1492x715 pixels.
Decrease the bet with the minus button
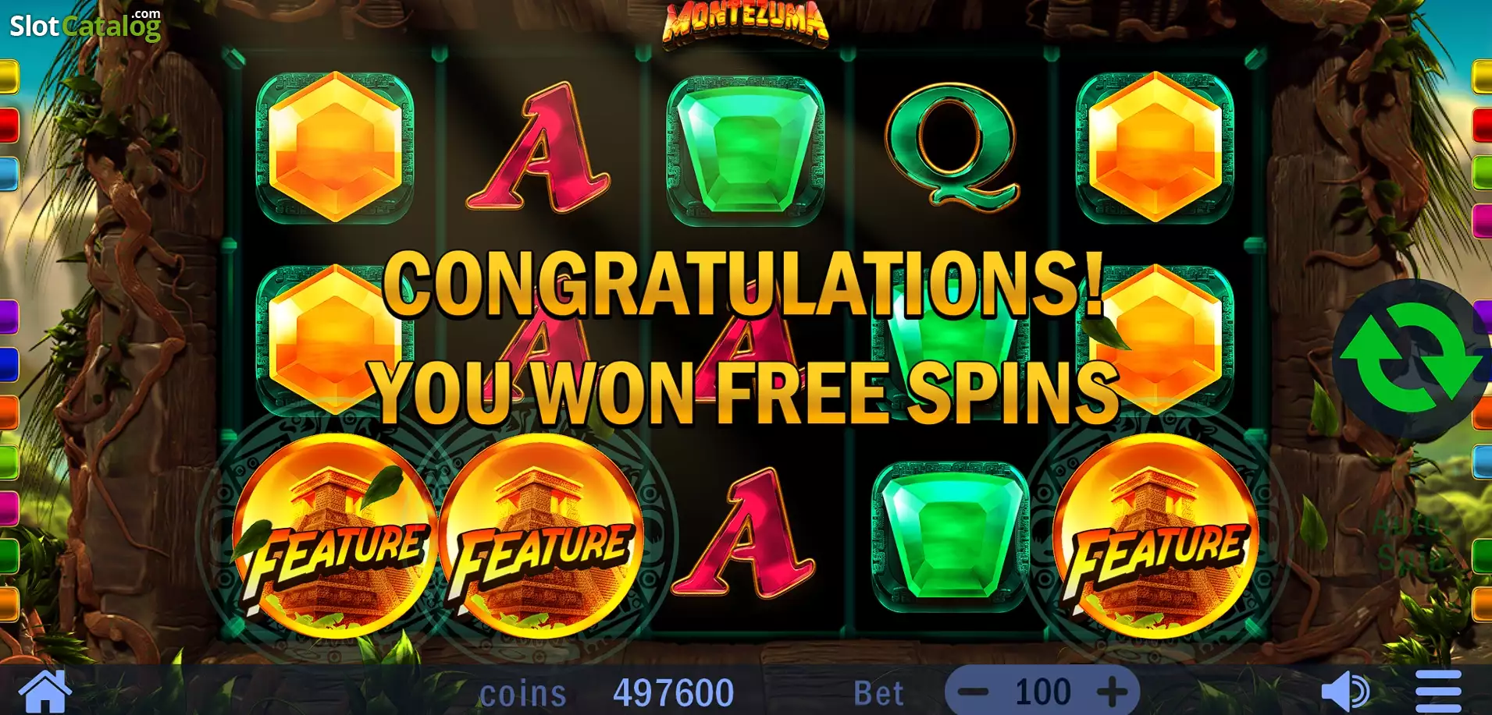tap(973, 692)
